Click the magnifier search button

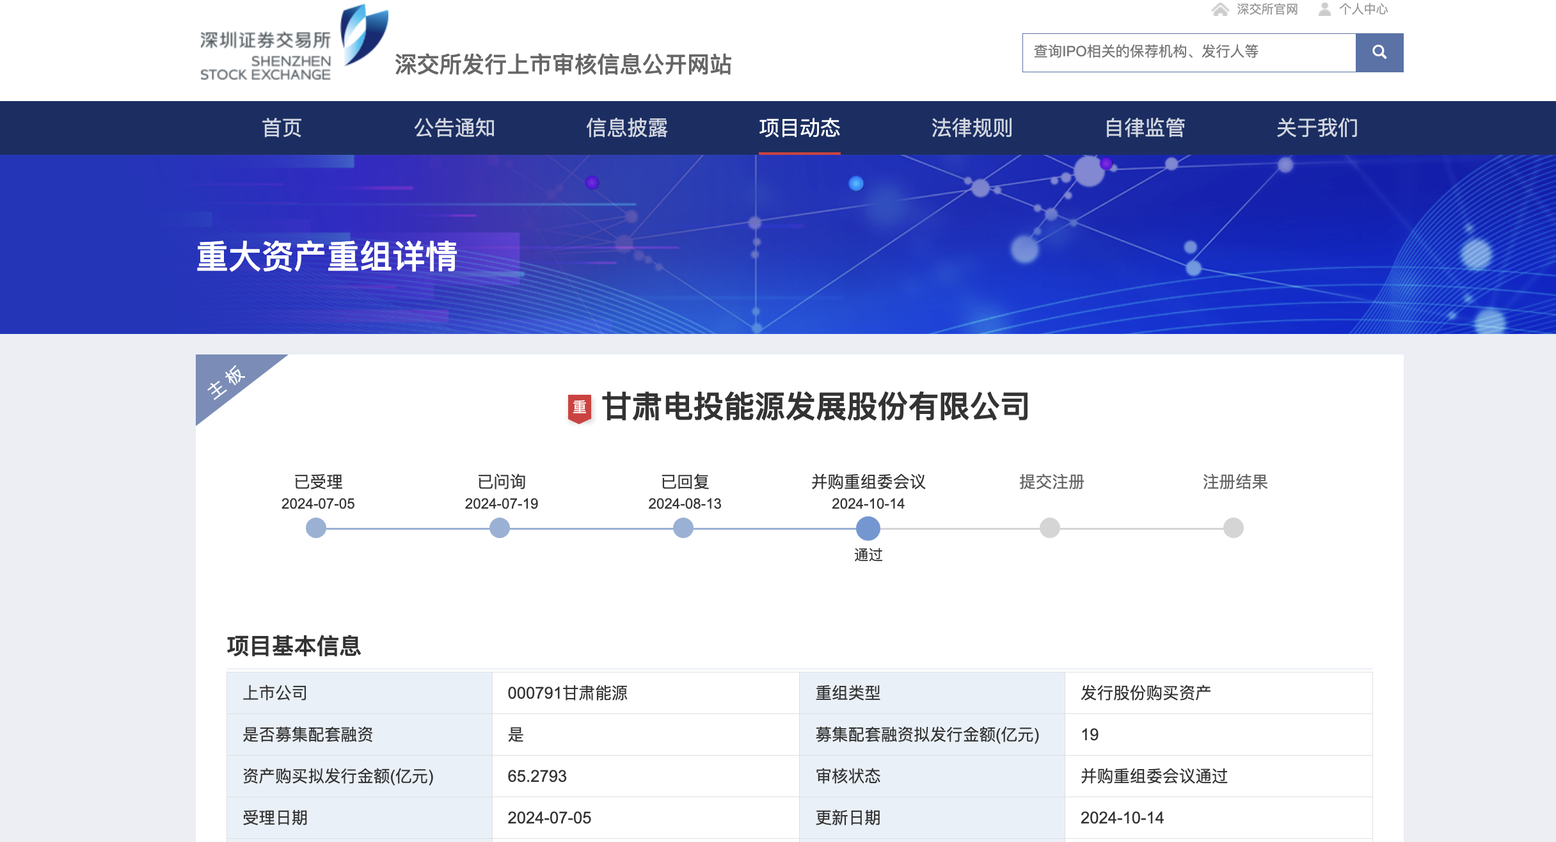[x=1379, y=52]
